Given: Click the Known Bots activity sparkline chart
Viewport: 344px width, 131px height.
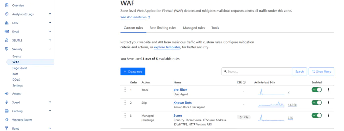Looking at the screenshot, I should click(271, 105).
